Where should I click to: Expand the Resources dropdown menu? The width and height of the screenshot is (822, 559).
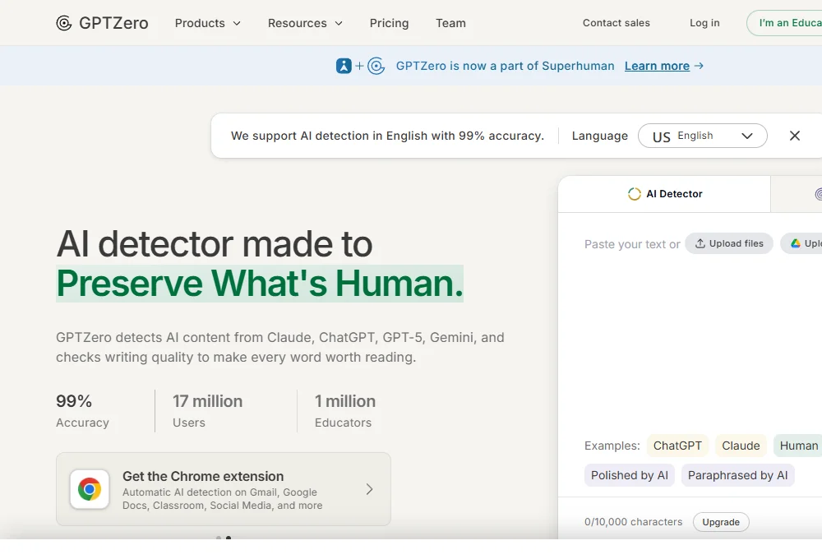tap(305, 23)
